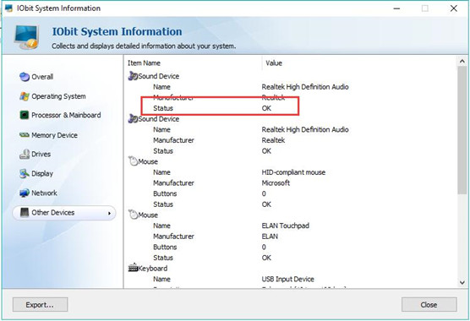
Task: Click the Value column header
Action: click(274, 63)
